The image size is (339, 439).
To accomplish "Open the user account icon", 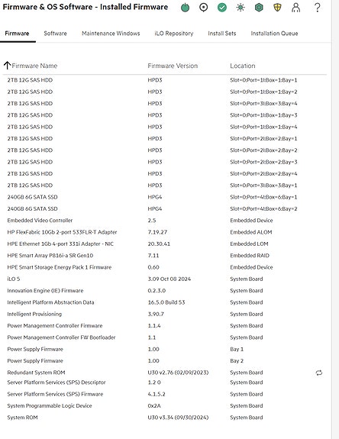I will click(296, 8).
